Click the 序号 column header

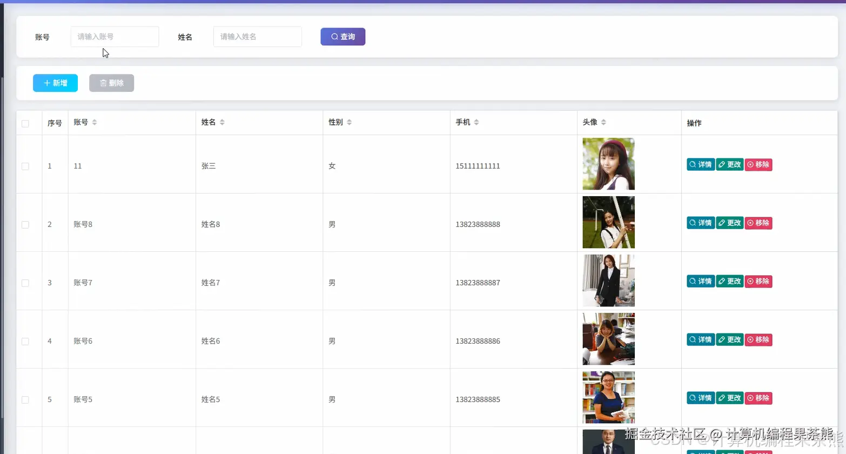click(55, 123)
